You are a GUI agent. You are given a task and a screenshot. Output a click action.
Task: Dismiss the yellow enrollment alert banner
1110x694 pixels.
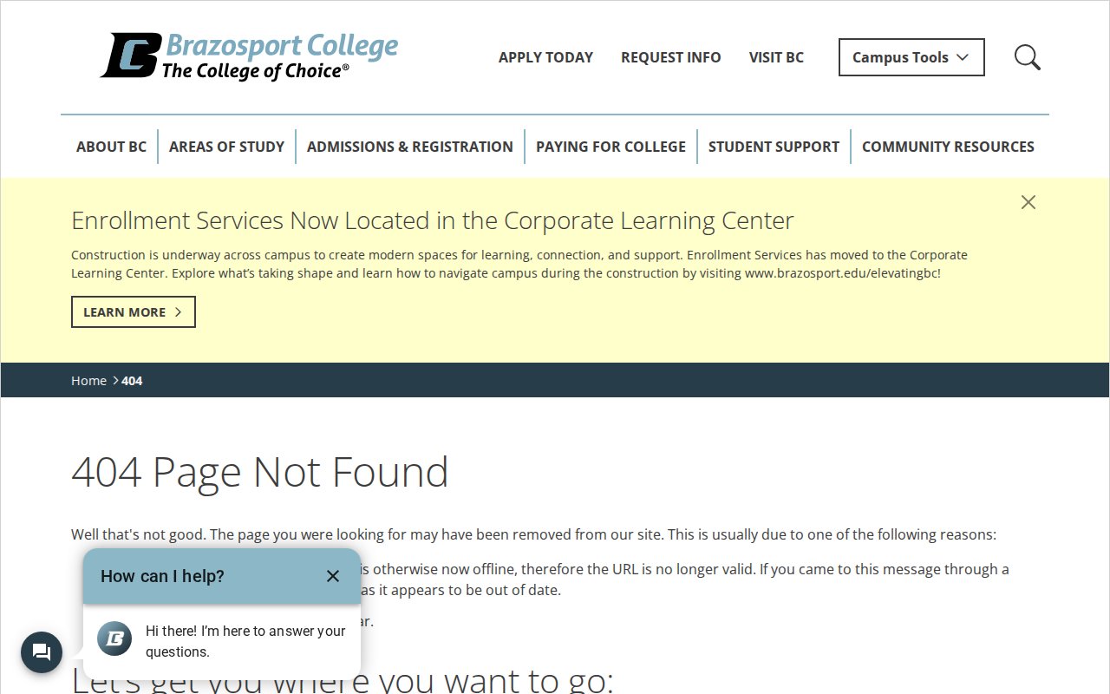point(1028,202)
